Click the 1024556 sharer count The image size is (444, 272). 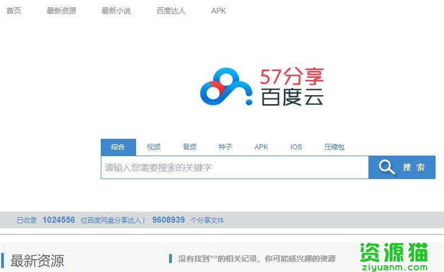pyautogui.click(x=59, y=220)
